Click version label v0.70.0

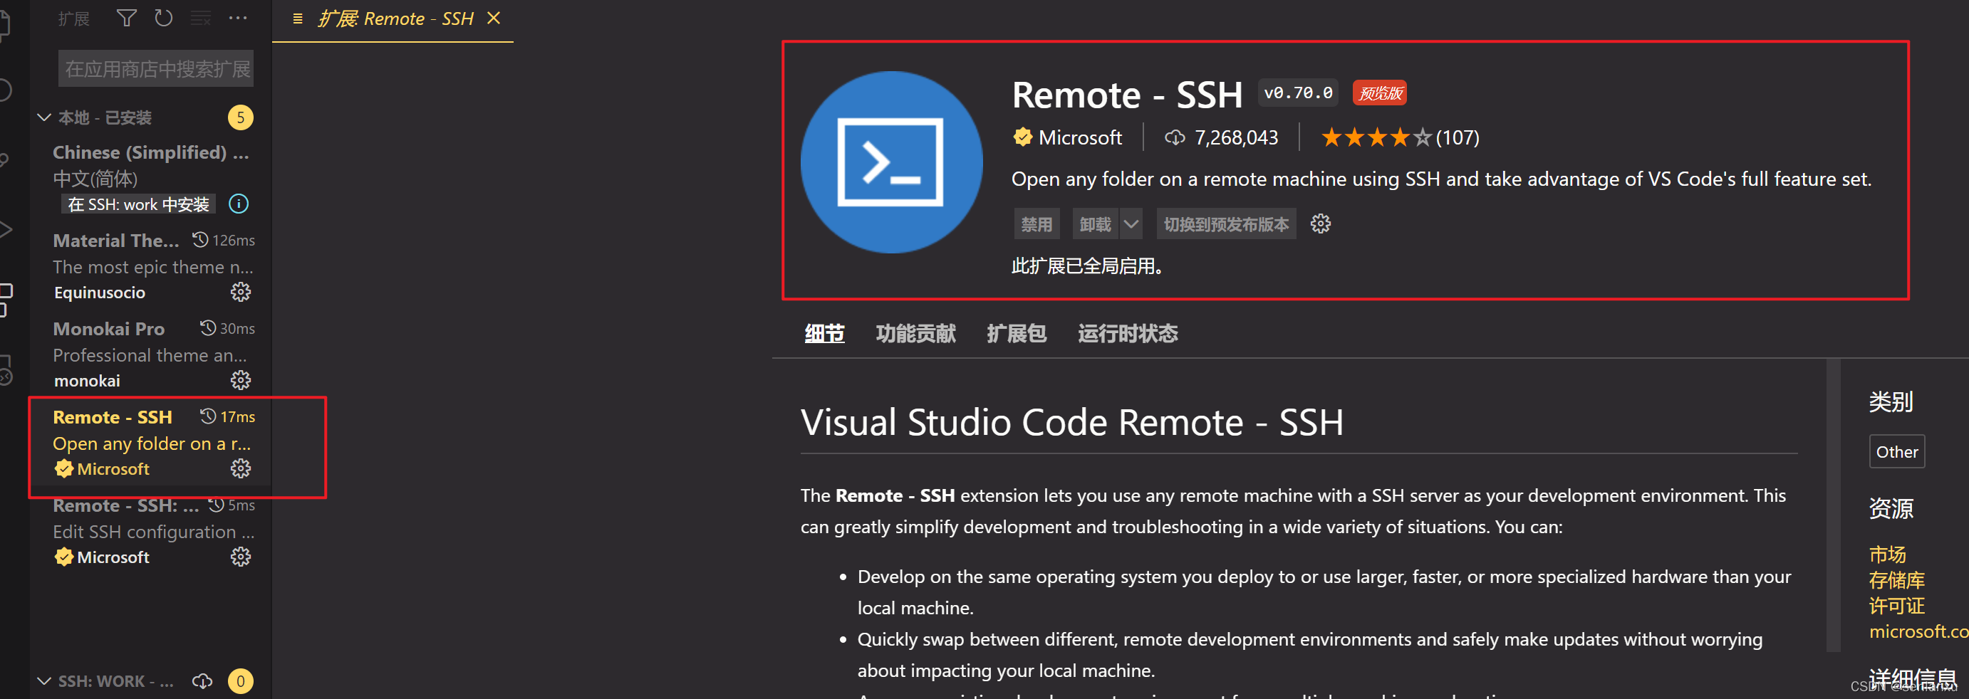[1297, 93]
